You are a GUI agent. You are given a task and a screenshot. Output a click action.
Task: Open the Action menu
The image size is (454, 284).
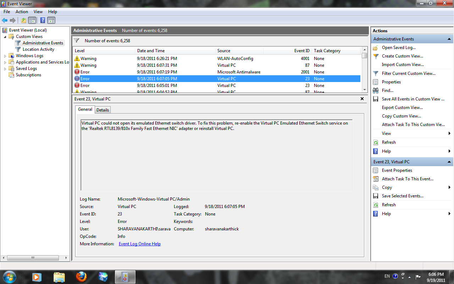(22, 12)
